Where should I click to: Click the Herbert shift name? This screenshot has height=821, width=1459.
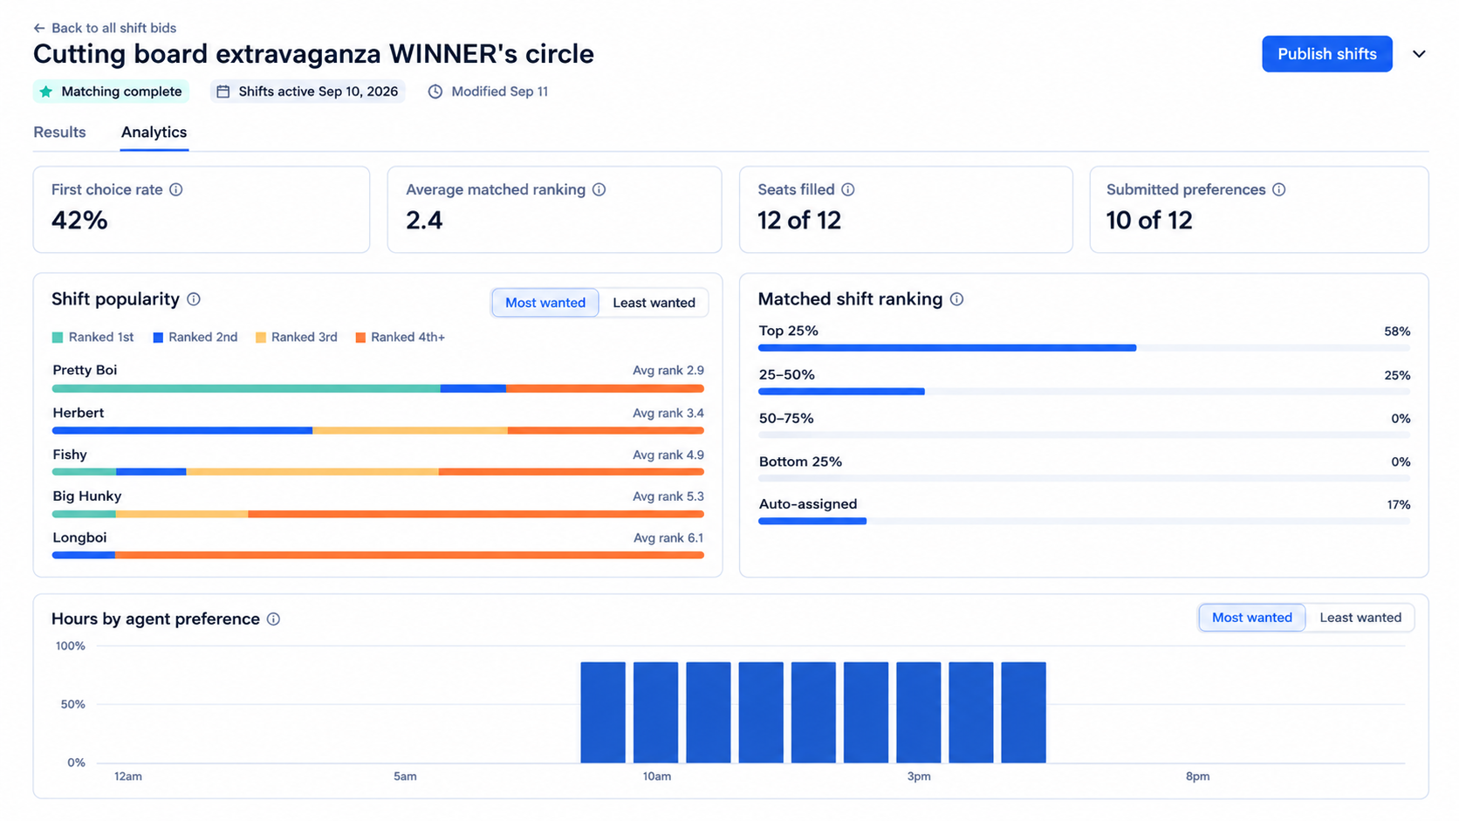tap(79, 414)
